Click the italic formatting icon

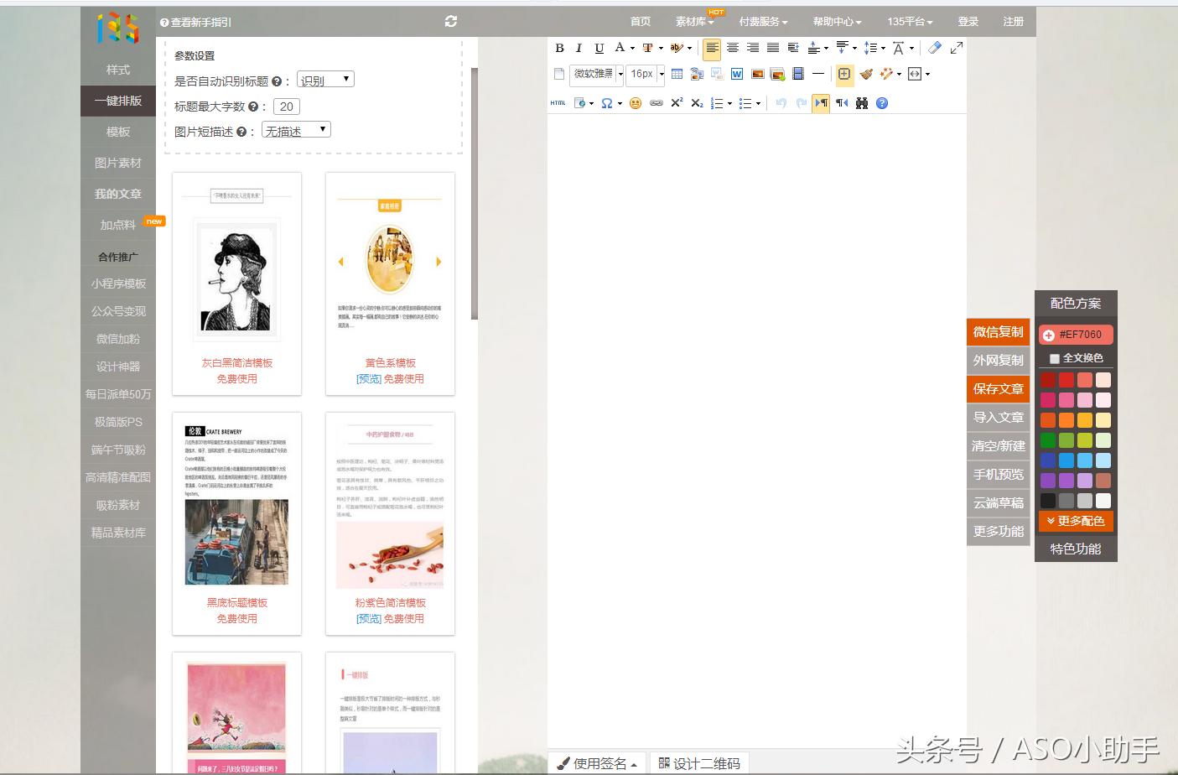[x=579, y=49]
